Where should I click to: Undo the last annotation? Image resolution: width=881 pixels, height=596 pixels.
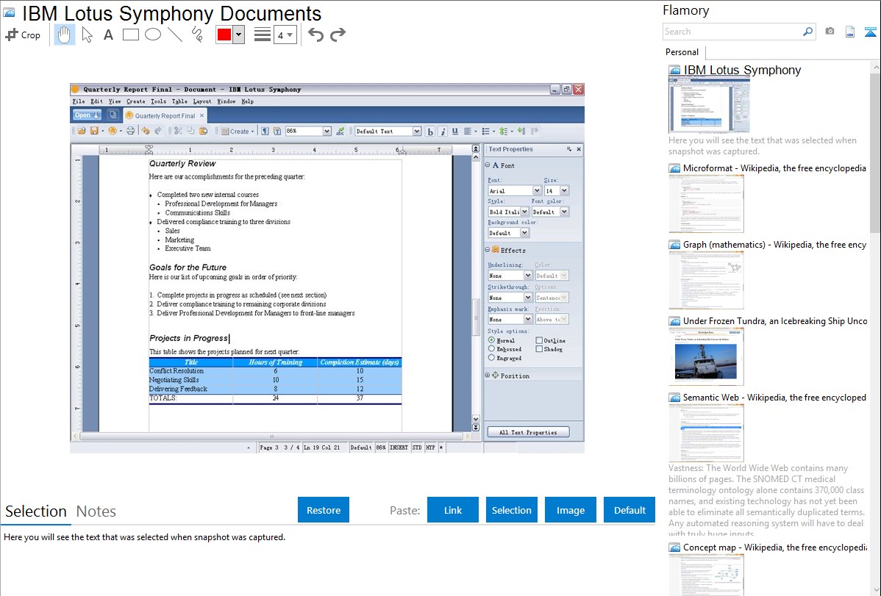(315, 35)
